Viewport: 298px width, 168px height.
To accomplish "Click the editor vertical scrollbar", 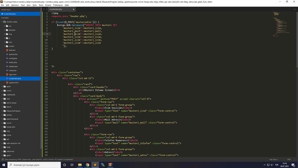I will [297, 40].
